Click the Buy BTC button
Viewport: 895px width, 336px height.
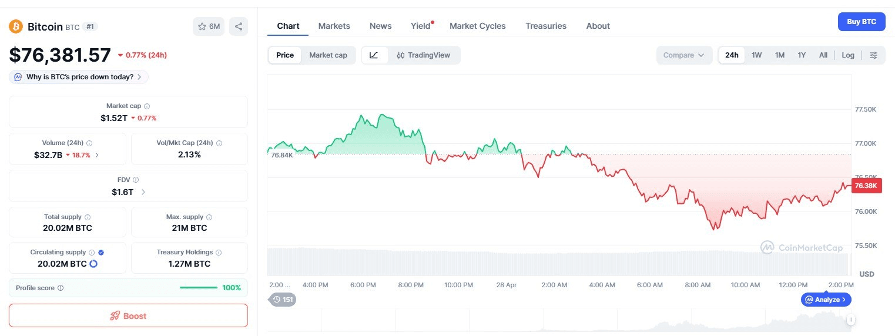pyautogui.click(x=861, y=22)
